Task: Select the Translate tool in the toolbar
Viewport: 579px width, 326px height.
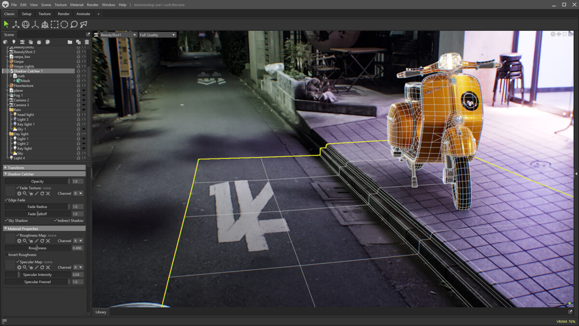Action: click(x=16, y=23)
